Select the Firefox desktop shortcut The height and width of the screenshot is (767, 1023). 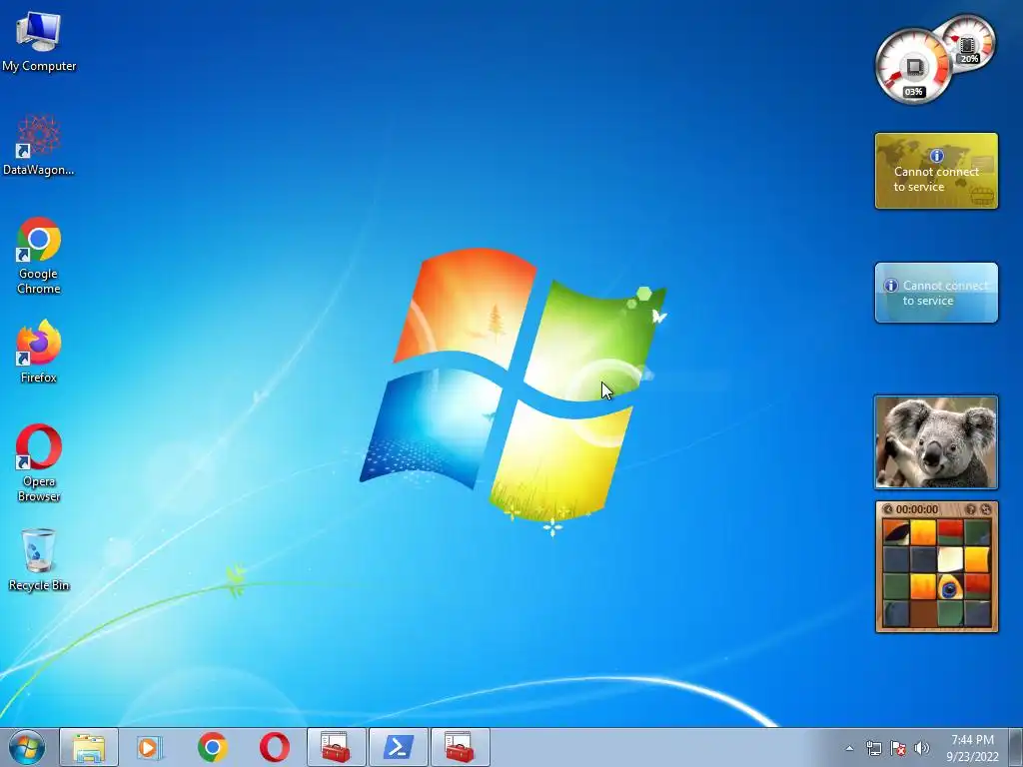click(39, 351)
